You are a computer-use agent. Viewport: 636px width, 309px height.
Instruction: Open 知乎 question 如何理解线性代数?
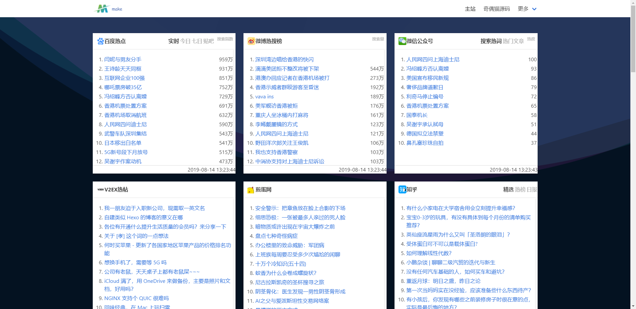(x=429, y=253)
